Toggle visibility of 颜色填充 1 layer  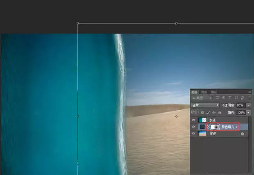click(193, 127)
